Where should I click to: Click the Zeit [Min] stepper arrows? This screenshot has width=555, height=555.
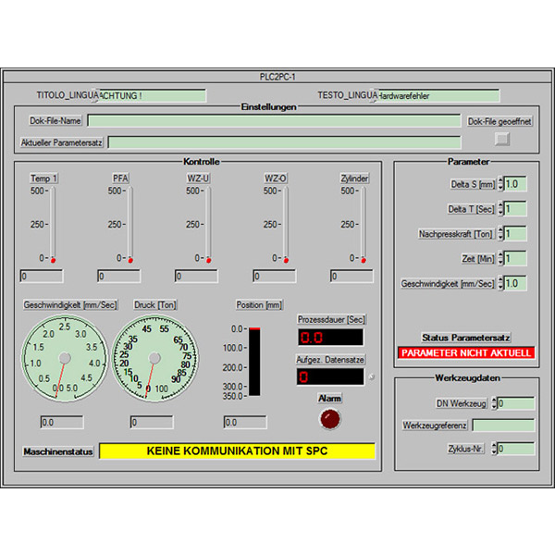500,258
